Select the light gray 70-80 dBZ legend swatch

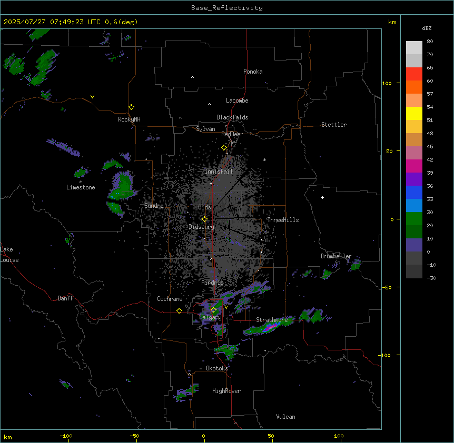tap(414, 48)
